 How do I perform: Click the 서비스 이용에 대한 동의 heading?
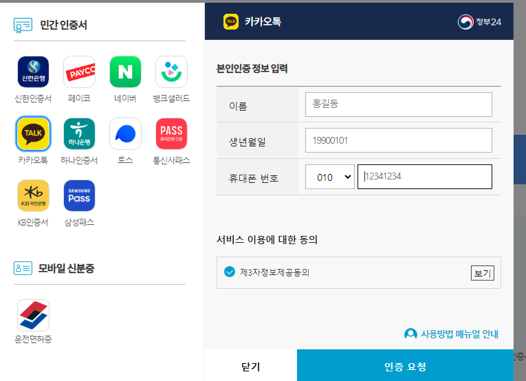267,239
